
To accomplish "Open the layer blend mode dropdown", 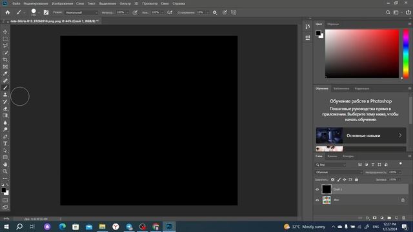I will 339,172.
